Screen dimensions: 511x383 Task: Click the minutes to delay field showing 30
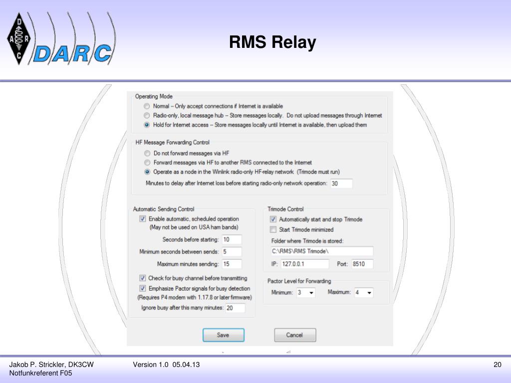(341, 184)
